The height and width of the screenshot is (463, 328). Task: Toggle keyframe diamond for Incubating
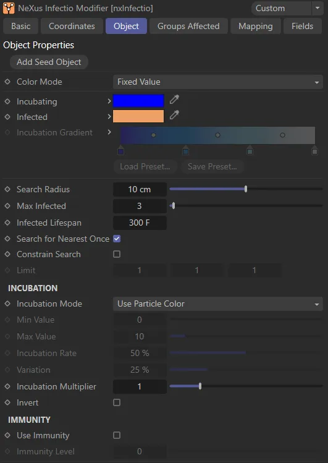(7, 101)
